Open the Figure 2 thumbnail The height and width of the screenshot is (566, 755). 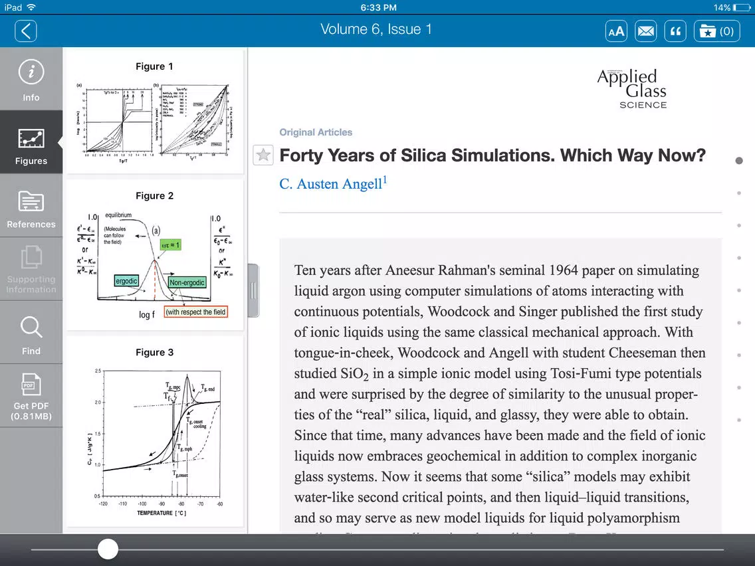click(x=154, y=254)
